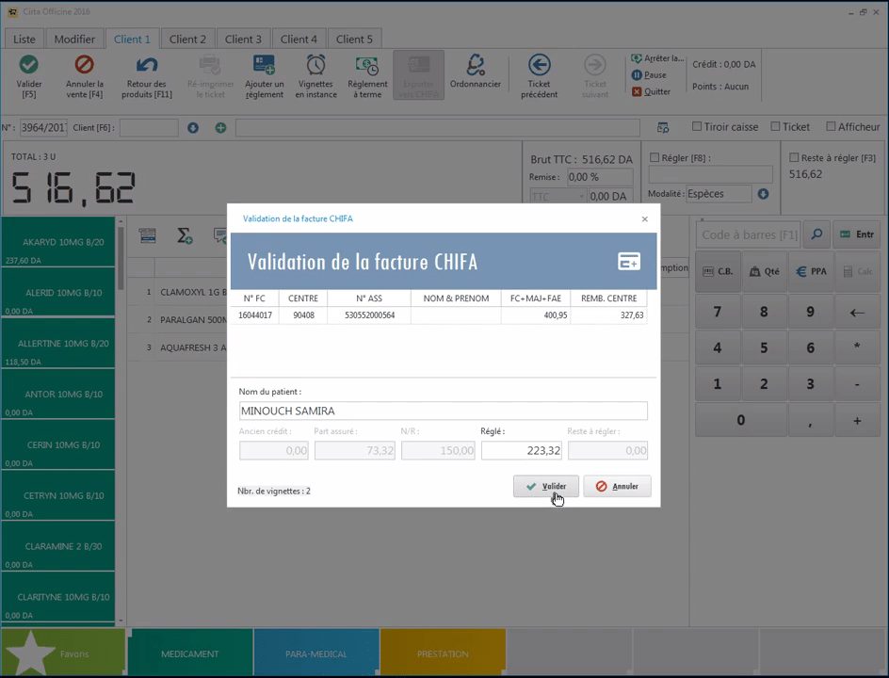Click the barcode search magnifier icon
This screenshot has height=678, width=889.
coord(816,234)
